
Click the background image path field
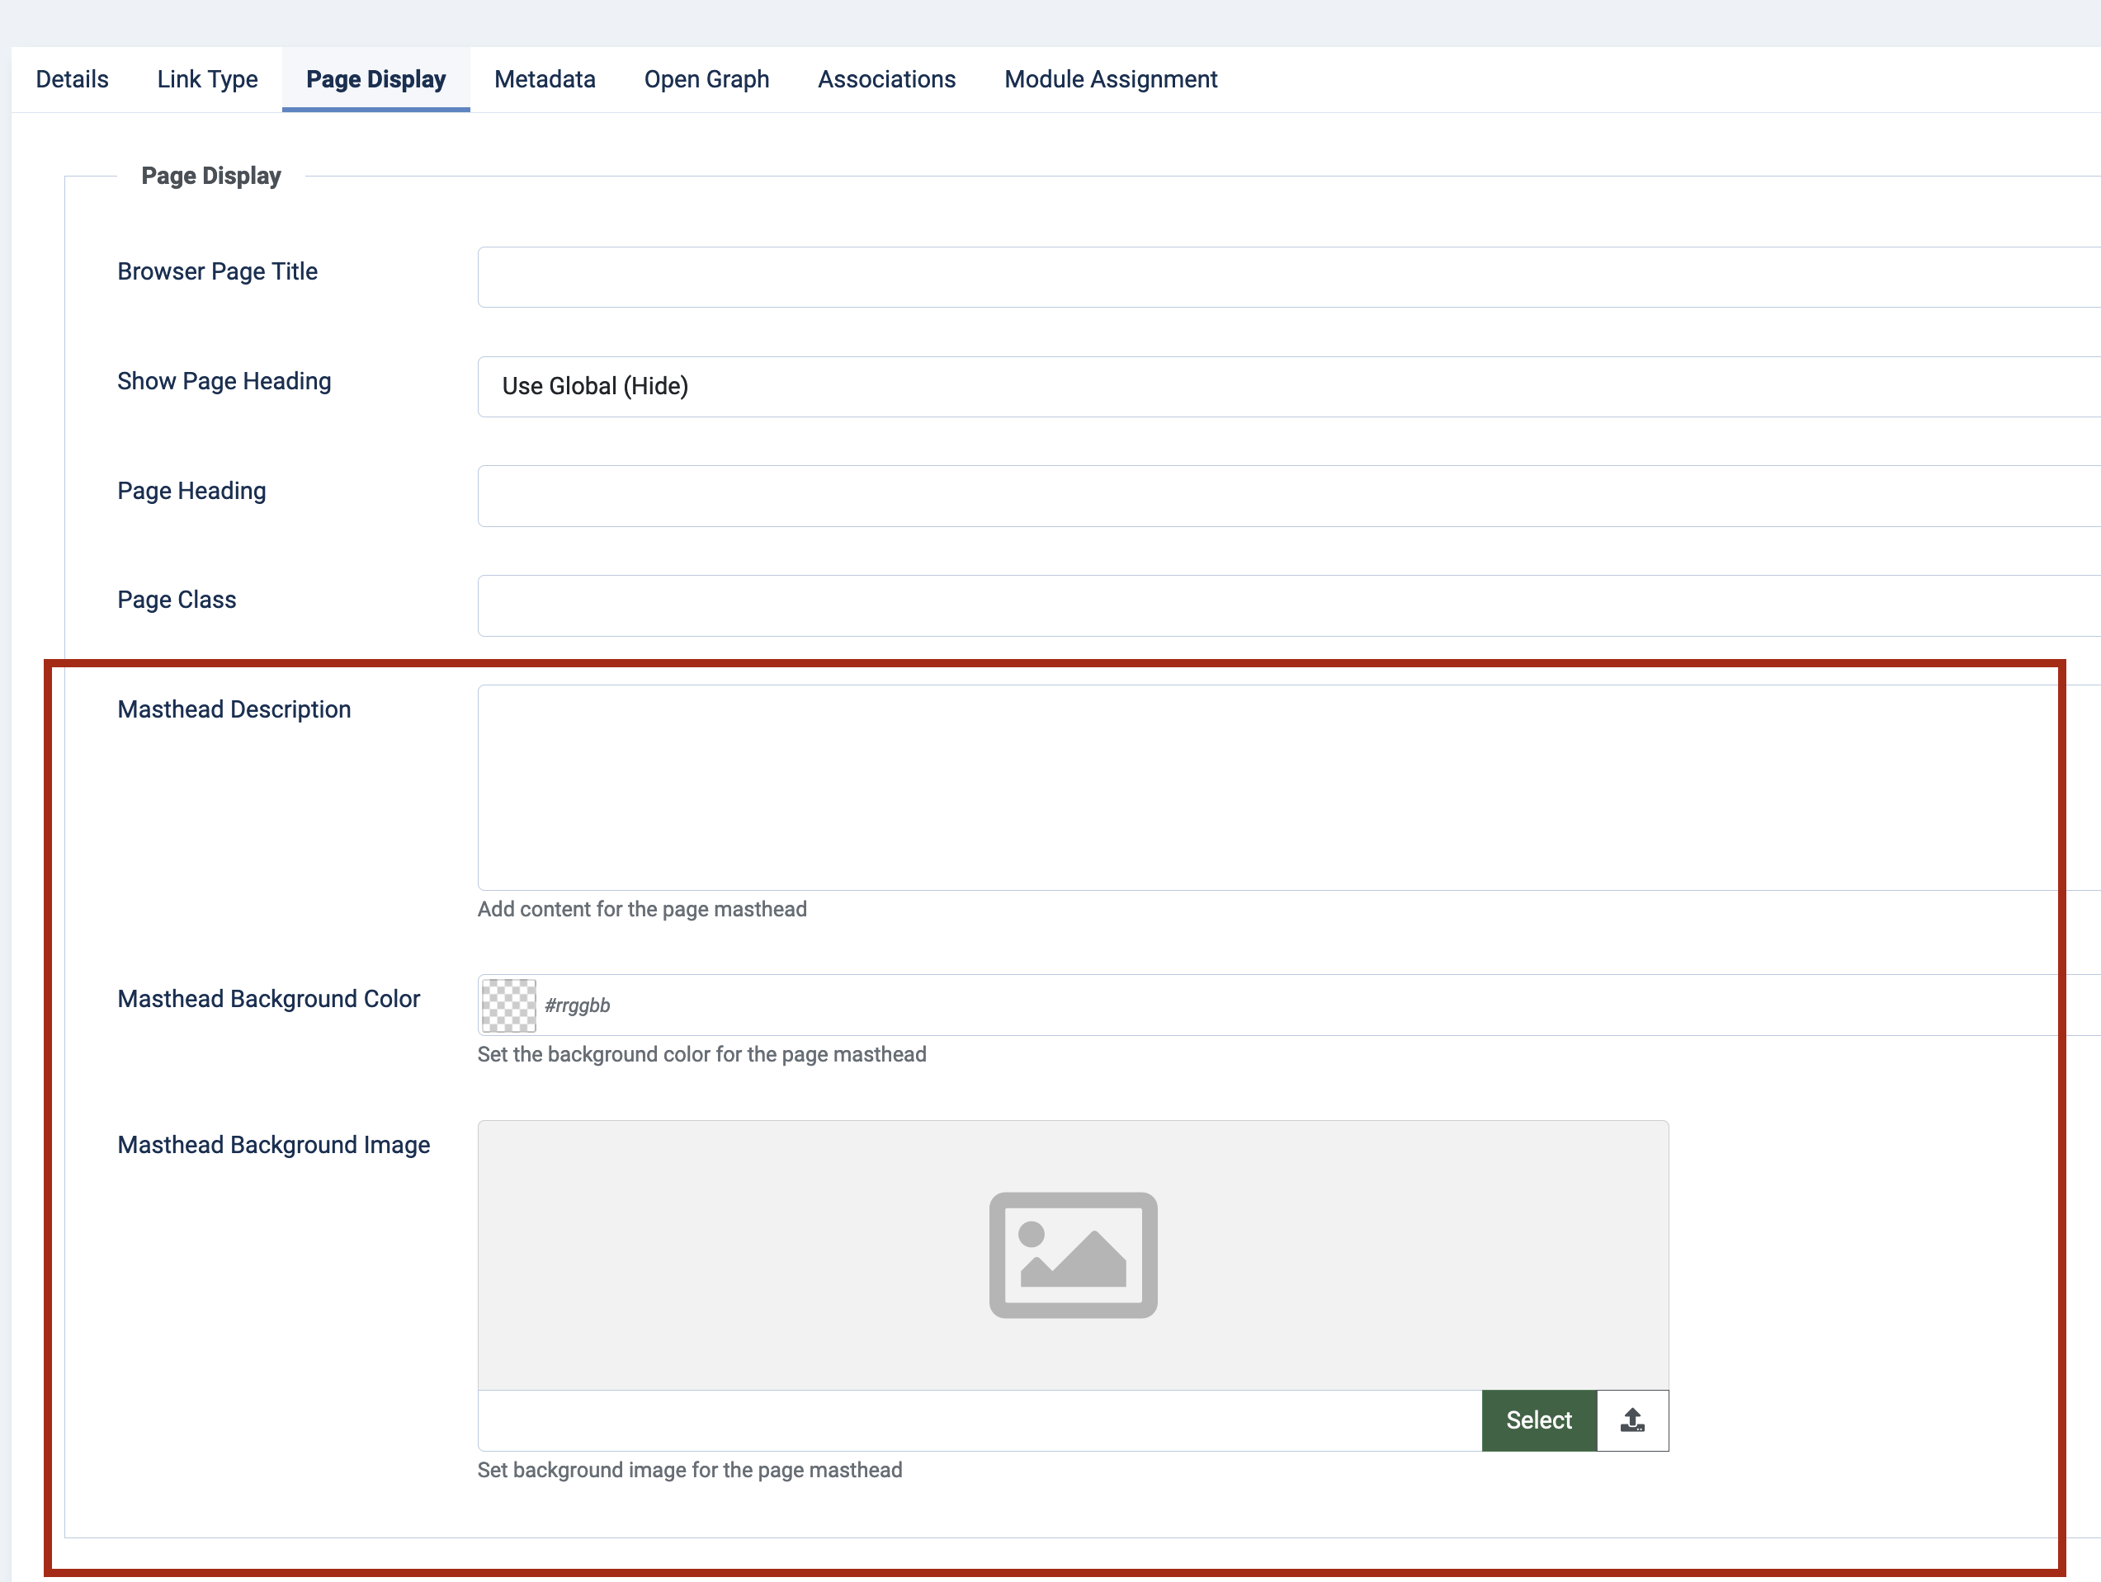(979, 1420)
